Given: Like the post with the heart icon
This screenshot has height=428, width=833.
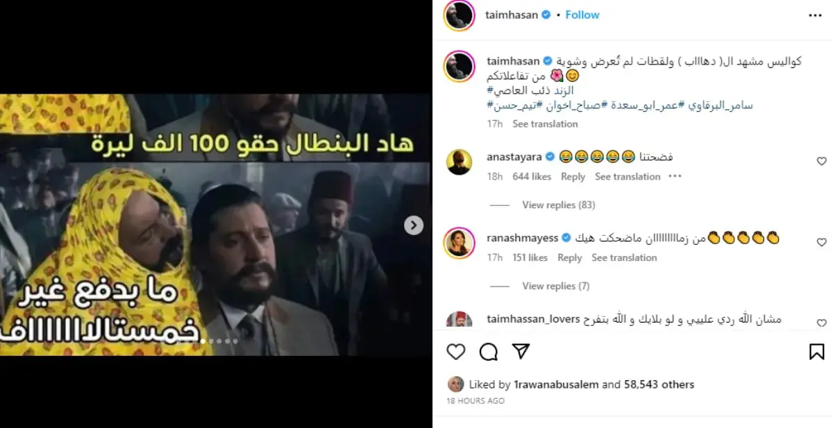Looking at the screenshot, I should coord(455,352).
